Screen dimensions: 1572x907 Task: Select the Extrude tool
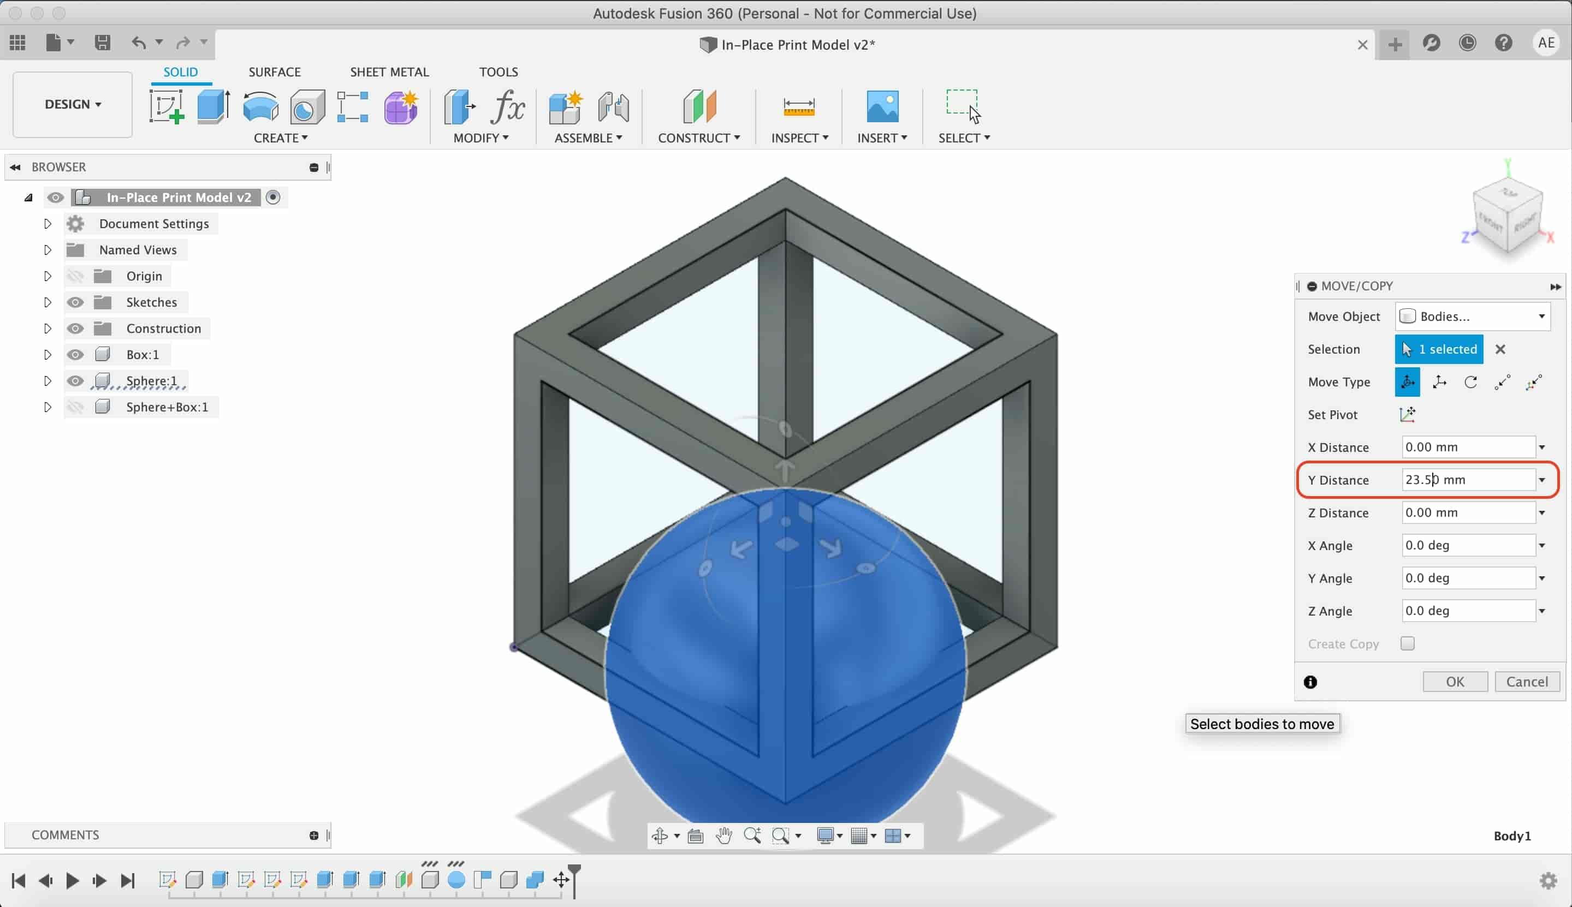(x=213, y=106)
